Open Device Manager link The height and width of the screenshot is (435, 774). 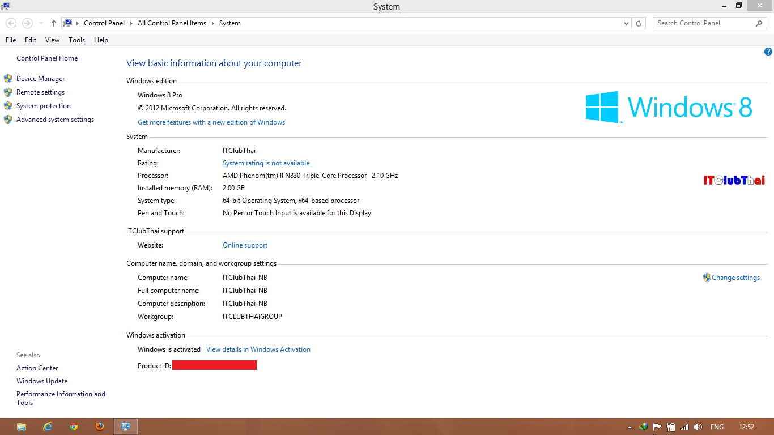click(41, 79)
